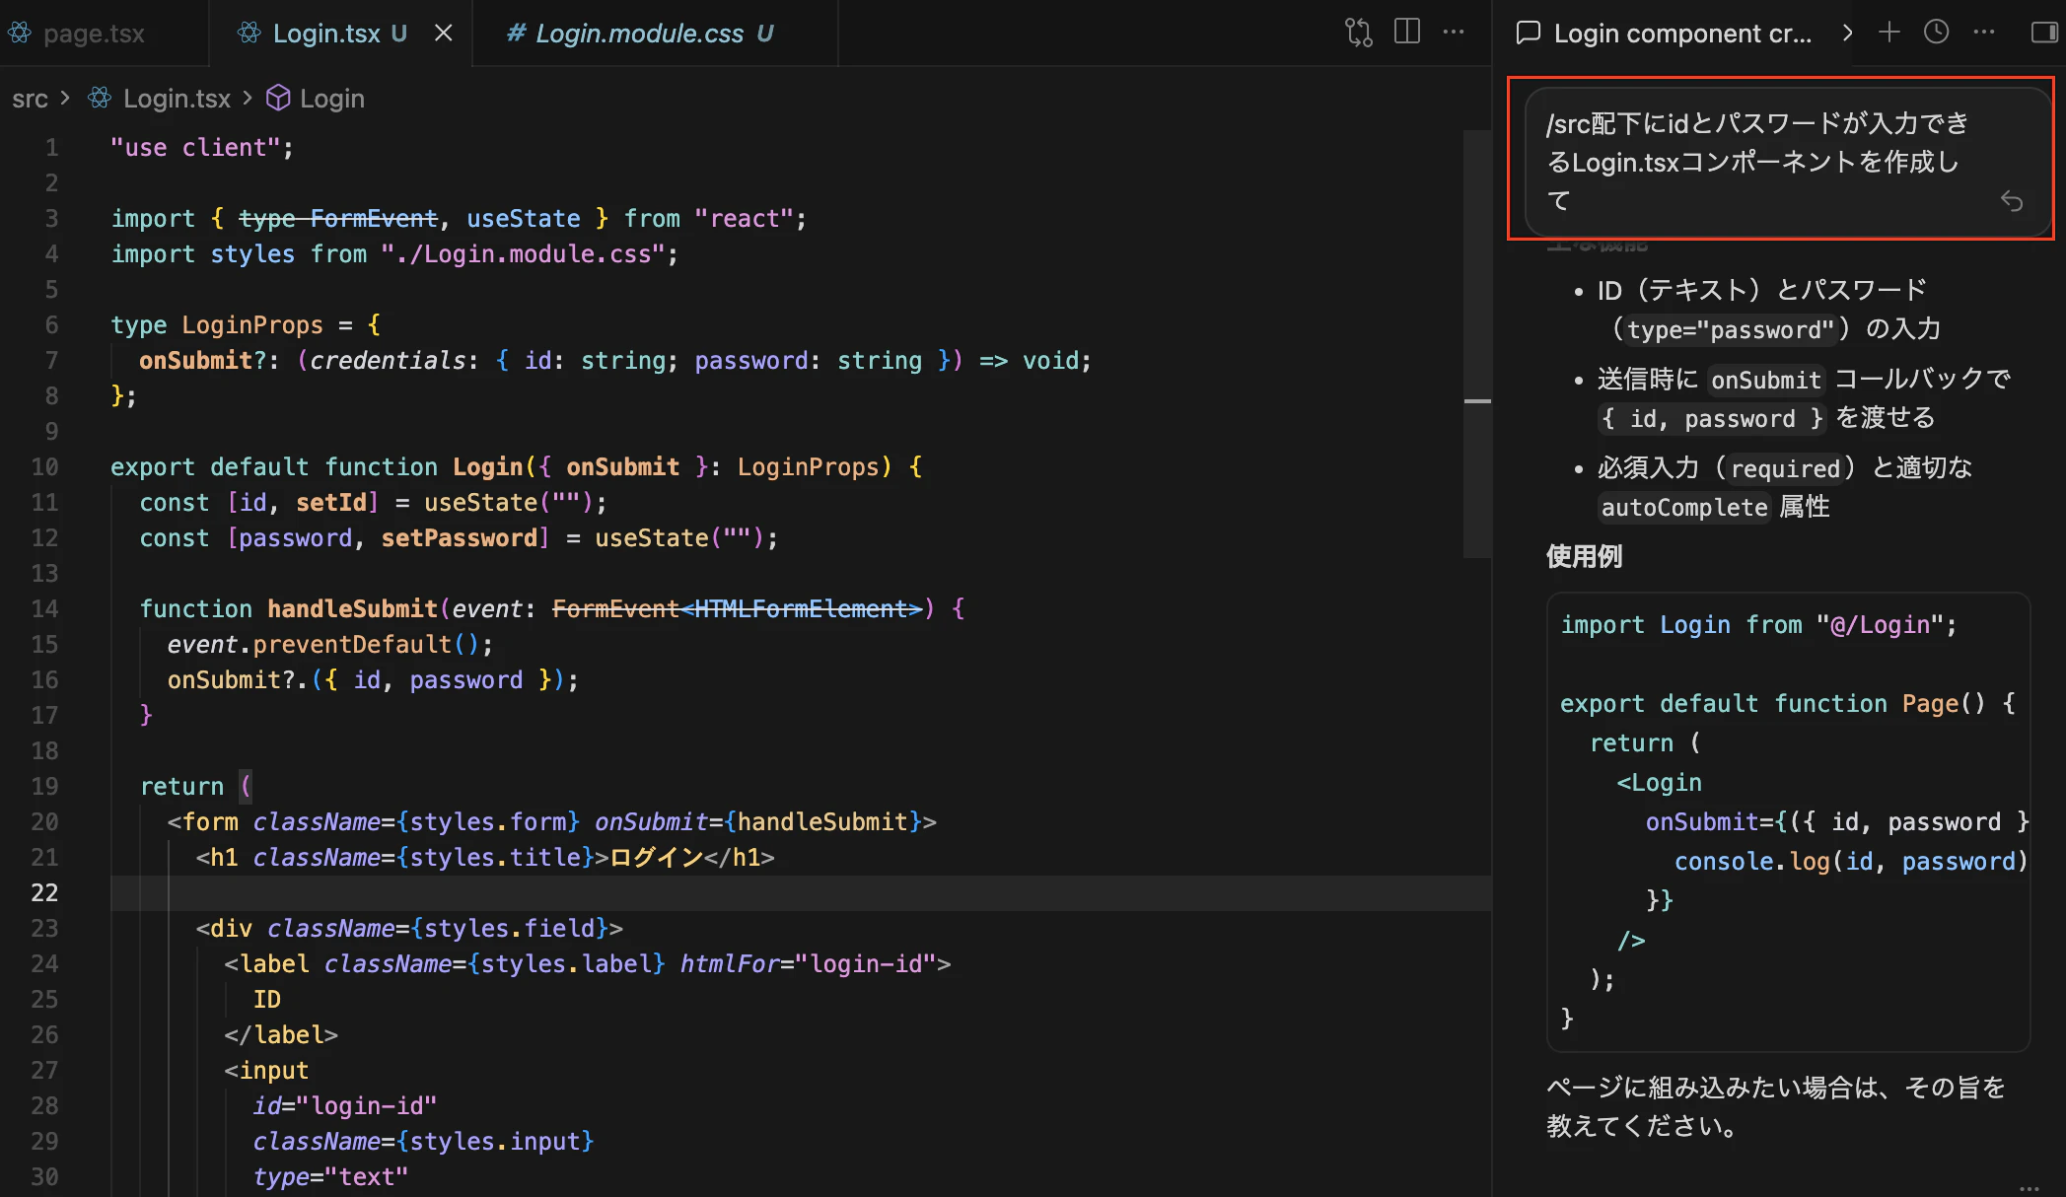Click line number 22 in gutter
The height and width of the screenshot is (1197, 2066).
[x=44, y=892]
